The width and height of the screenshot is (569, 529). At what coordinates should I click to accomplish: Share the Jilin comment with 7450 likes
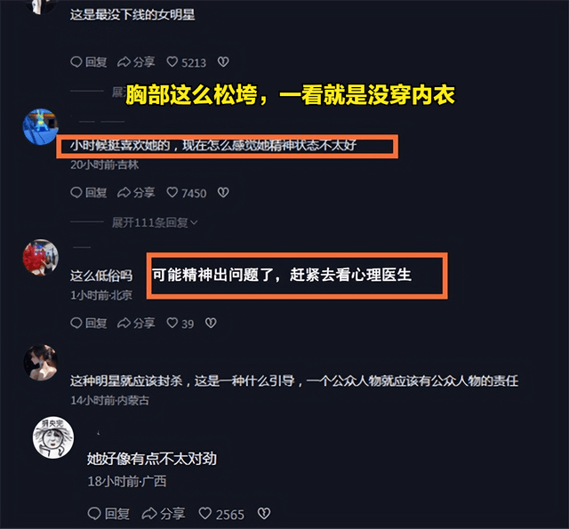click(x=136, y=193)
